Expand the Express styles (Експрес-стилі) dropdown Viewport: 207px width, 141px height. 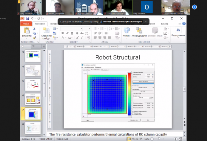155,33
